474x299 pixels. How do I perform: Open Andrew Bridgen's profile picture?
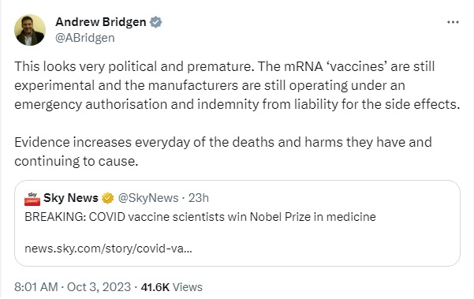pos(30,30)
